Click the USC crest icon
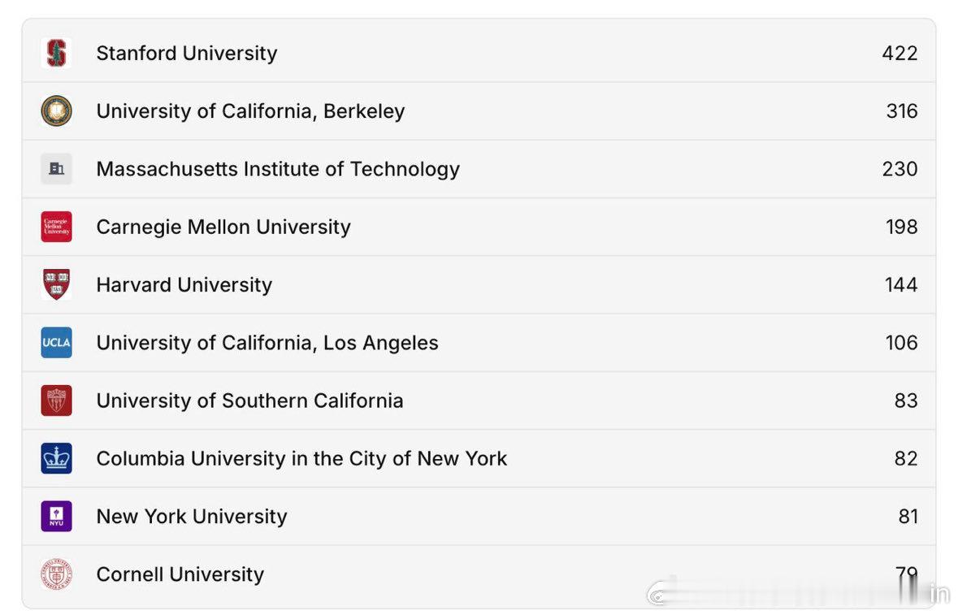 [x=55, y=401]
